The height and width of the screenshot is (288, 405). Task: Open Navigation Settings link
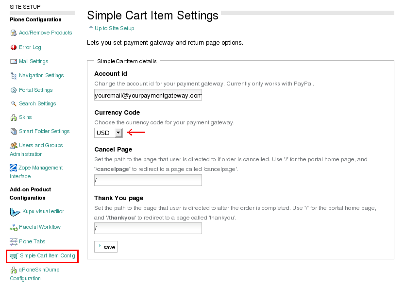pos(41,75)
